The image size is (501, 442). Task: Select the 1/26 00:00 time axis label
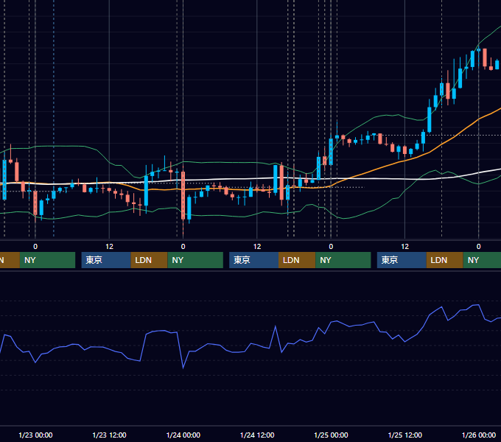pos(479,435)
